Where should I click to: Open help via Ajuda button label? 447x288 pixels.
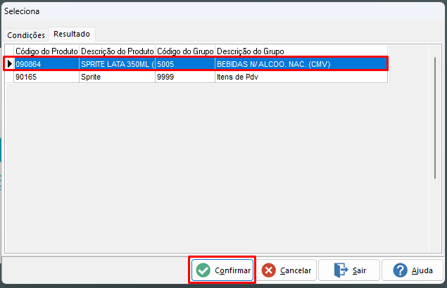[x=422, y=270]
